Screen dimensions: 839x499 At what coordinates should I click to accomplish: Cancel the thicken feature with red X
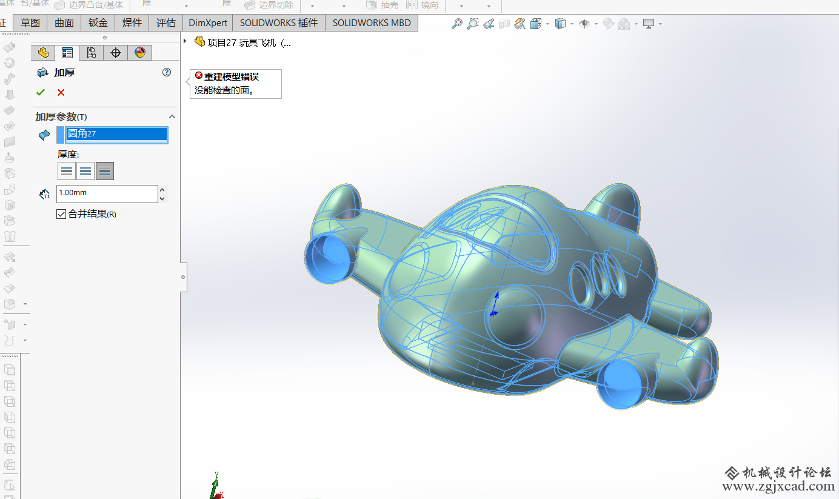(61, 92)
